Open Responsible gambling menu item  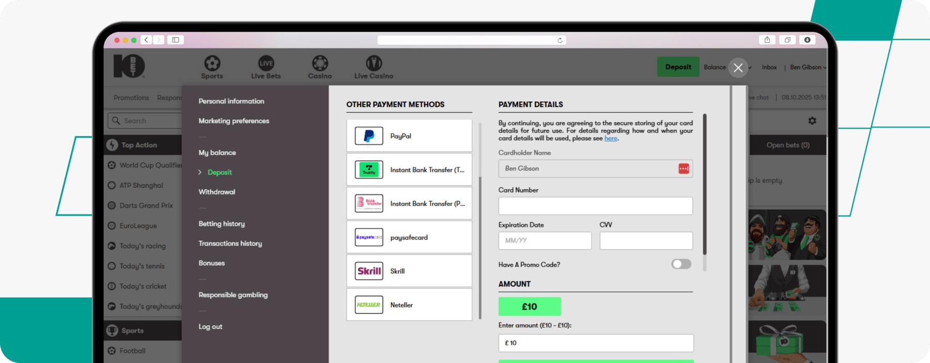pos(233,295)
